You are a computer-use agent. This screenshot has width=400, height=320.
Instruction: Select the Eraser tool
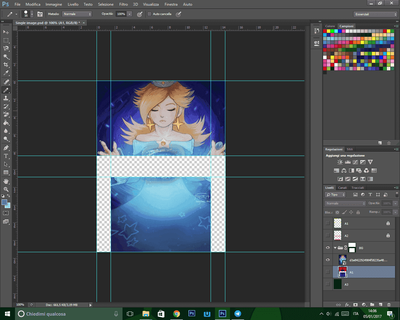6,114
